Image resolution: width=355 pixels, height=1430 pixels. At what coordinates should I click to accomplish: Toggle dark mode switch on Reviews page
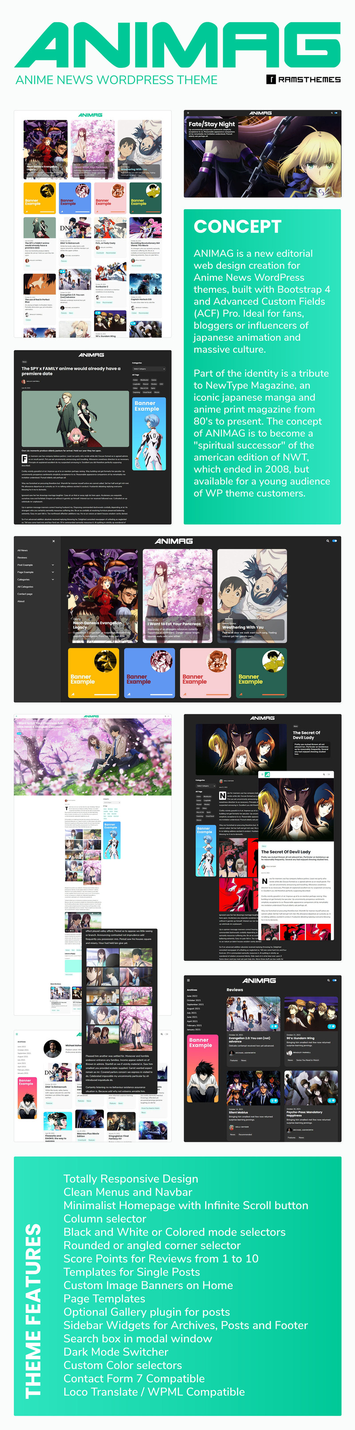click(x=335, y=980)
